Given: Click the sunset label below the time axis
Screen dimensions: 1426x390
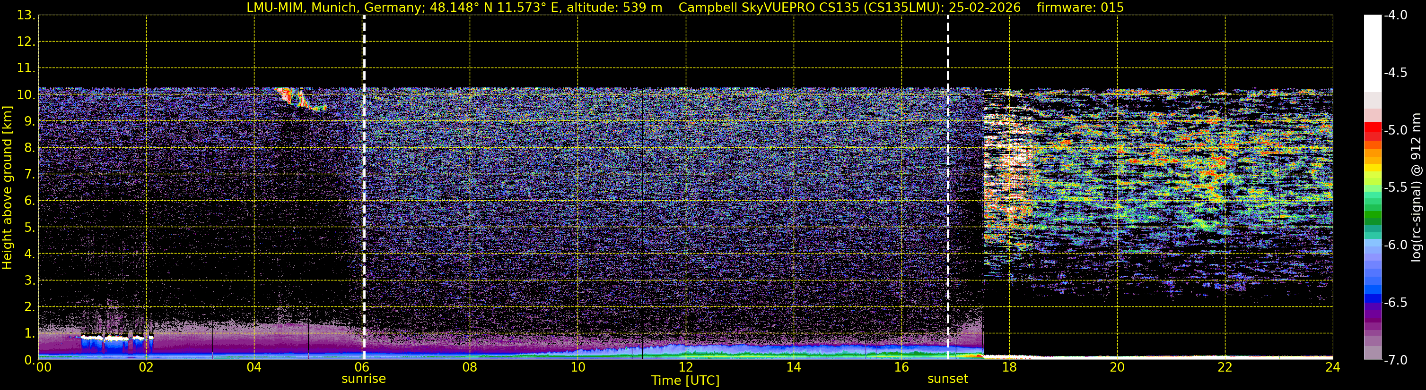Looking at the screenshot, I should click(948, 379).
